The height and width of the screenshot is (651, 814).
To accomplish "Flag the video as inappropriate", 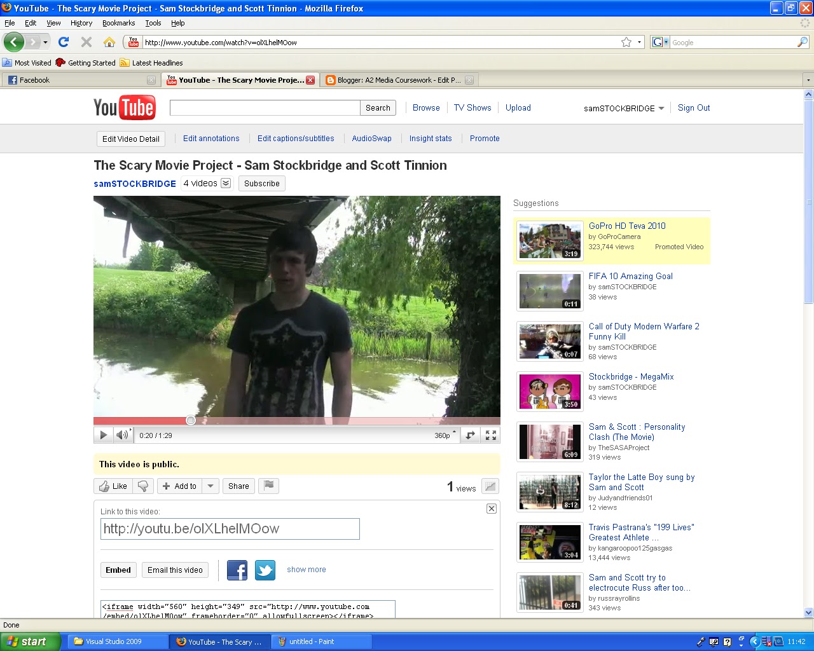I will click(269, 486).
